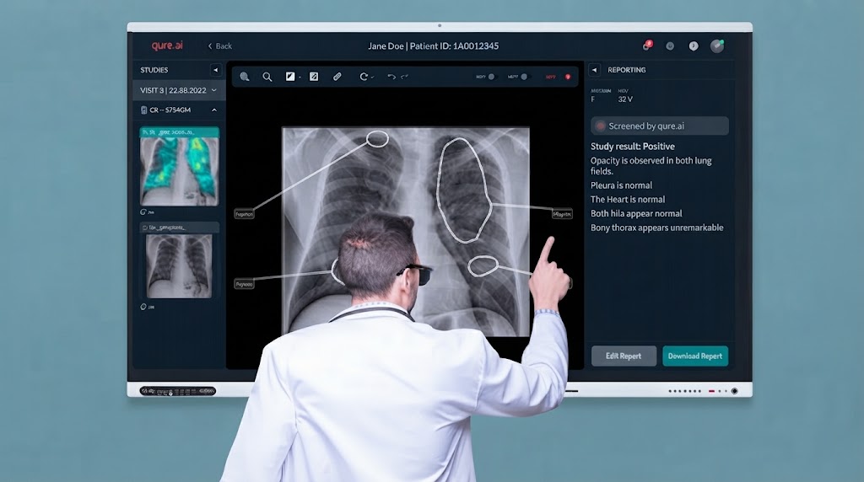Open notifications bell with red badge
This screenshot has width=864, height=482.
[647, 46]
